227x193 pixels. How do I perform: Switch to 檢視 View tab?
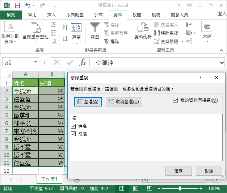pyautogui.click(x=156, y=14)
